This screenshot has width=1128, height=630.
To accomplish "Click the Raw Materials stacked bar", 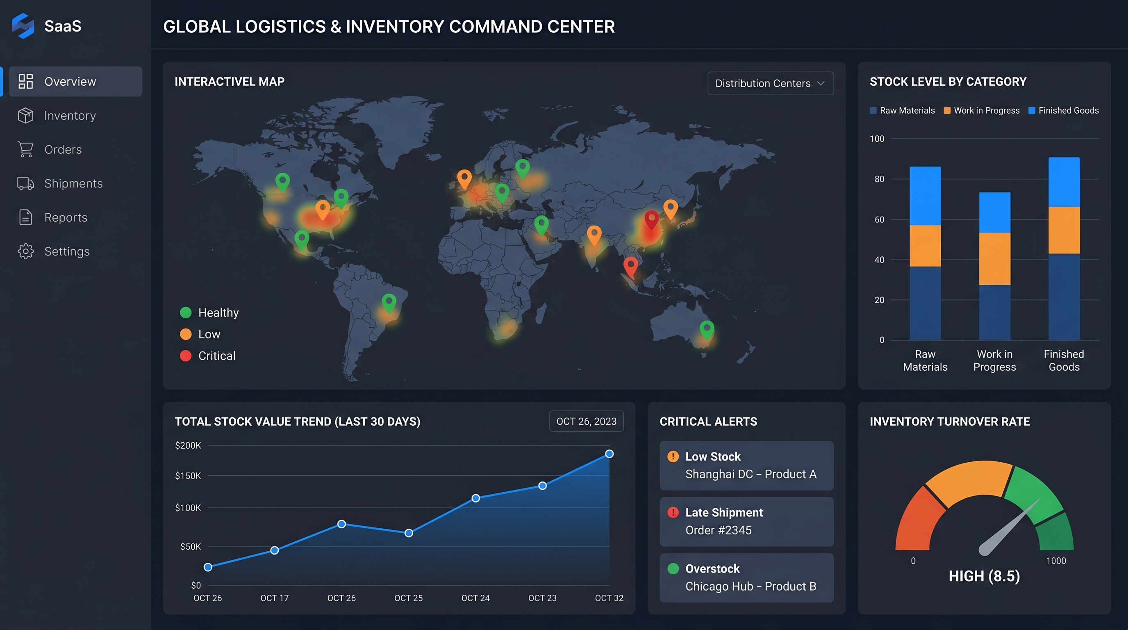I will pyautogui.click(x=925, y=253).
